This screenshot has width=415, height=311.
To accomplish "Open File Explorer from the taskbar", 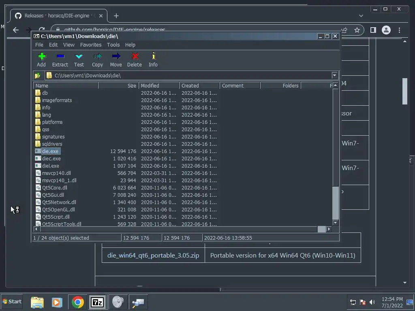I will pyautogui.click(x=37, y=302).
